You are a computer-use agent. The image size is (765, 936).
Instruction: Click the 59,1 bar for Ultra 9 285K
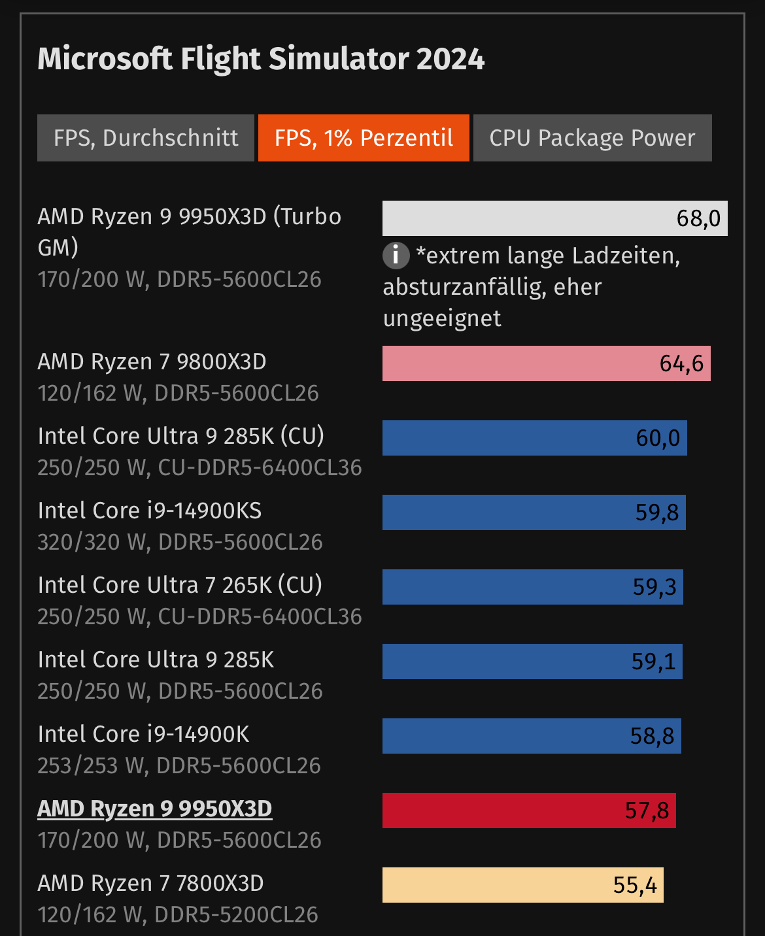point(532,661)
